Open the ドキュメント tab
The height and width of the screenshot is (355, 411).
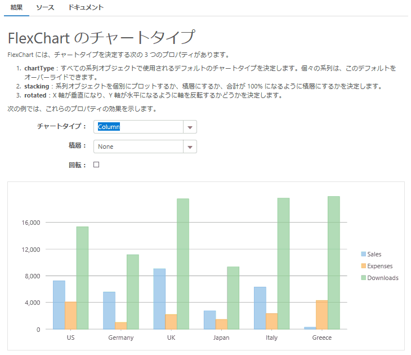pos(86,7)
